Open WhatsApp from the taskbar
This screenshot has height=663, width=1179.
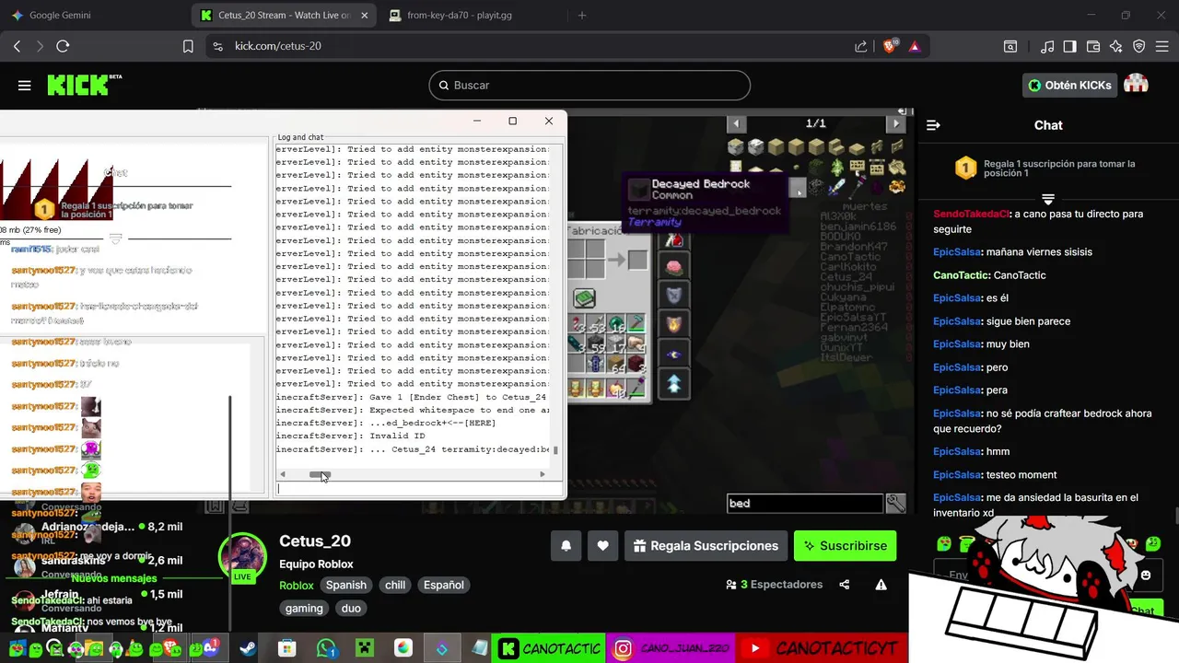(326, 648)
